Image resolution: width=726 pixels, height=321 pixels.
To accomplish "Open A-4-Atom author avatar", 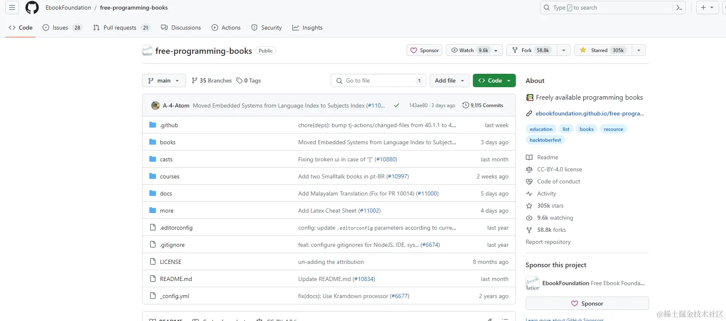I will tap(156, 105).
